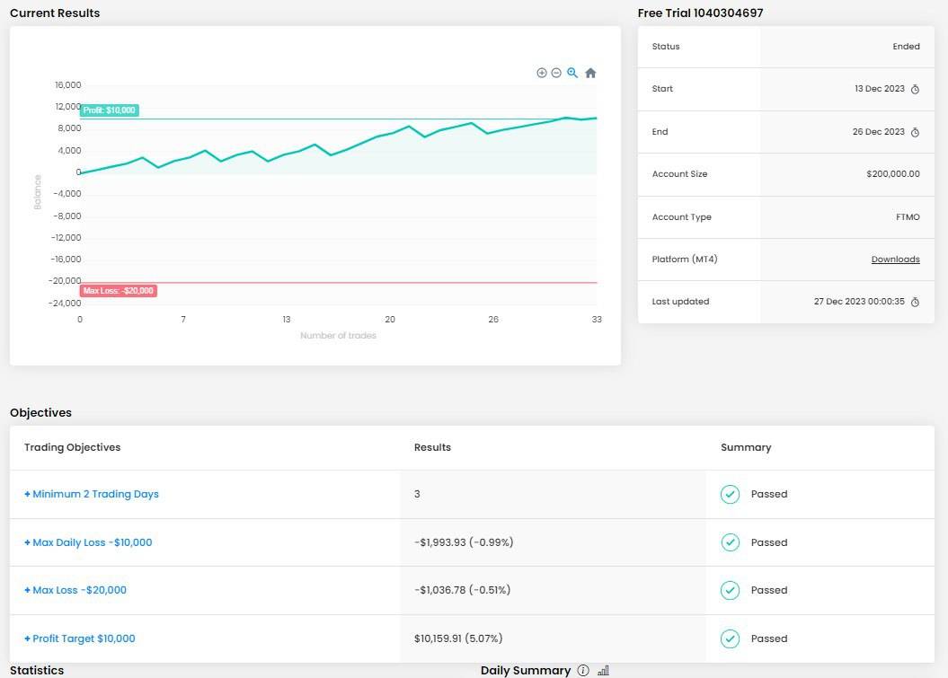Click bar chart icon next to Daily Summary
Screen dimensions: 948x678
point(603,670)
